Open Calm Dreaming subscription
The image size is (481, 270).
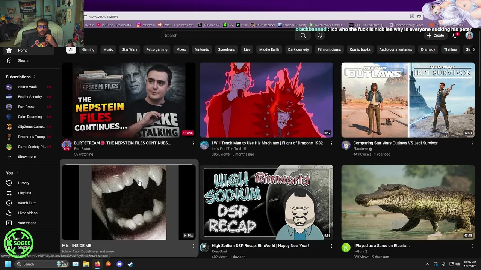coord(28,117)
